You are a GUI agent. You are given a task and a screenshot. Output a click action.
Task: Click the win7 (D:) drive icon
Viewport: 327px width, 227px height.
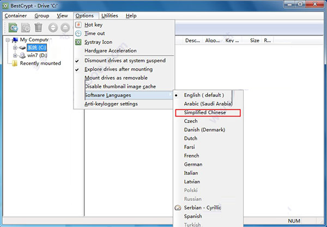click(x=22, y=56)
